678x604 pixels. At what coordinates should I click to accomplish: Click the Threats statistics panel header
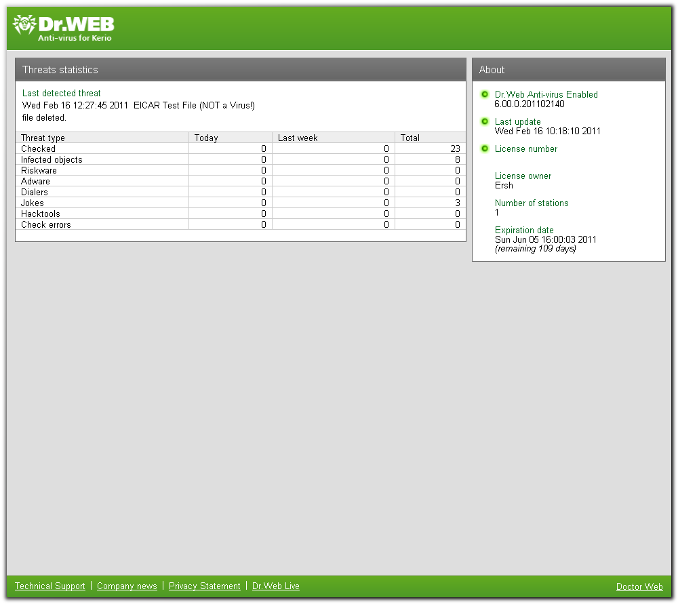click(x=241, y=70)
